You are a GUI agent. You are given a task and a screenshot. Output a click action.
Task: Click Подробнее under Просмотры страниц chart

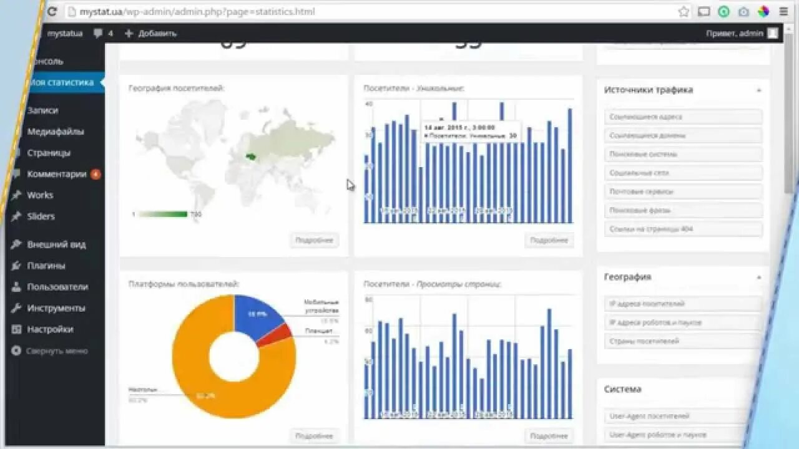point(549,436)
